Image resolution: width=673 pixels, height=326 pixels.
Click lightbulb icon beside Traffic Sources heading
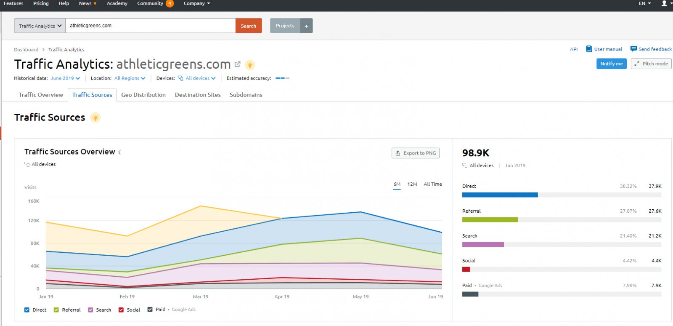(95, 118)
